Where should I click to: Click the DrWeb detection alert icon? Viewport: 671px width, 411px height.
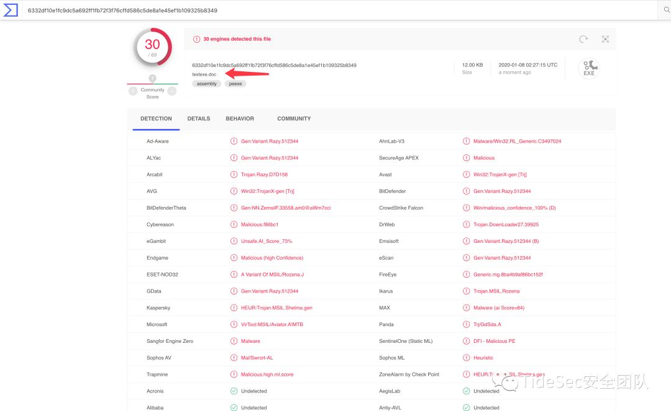pos(466,224)
